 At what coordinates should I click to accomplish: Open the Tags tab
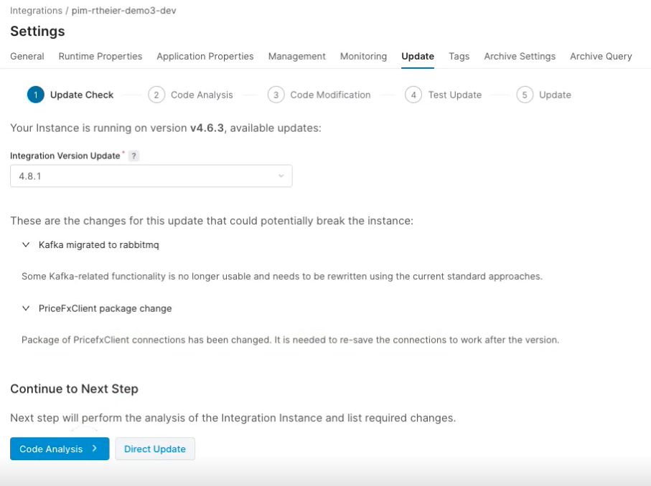[459, 57]
